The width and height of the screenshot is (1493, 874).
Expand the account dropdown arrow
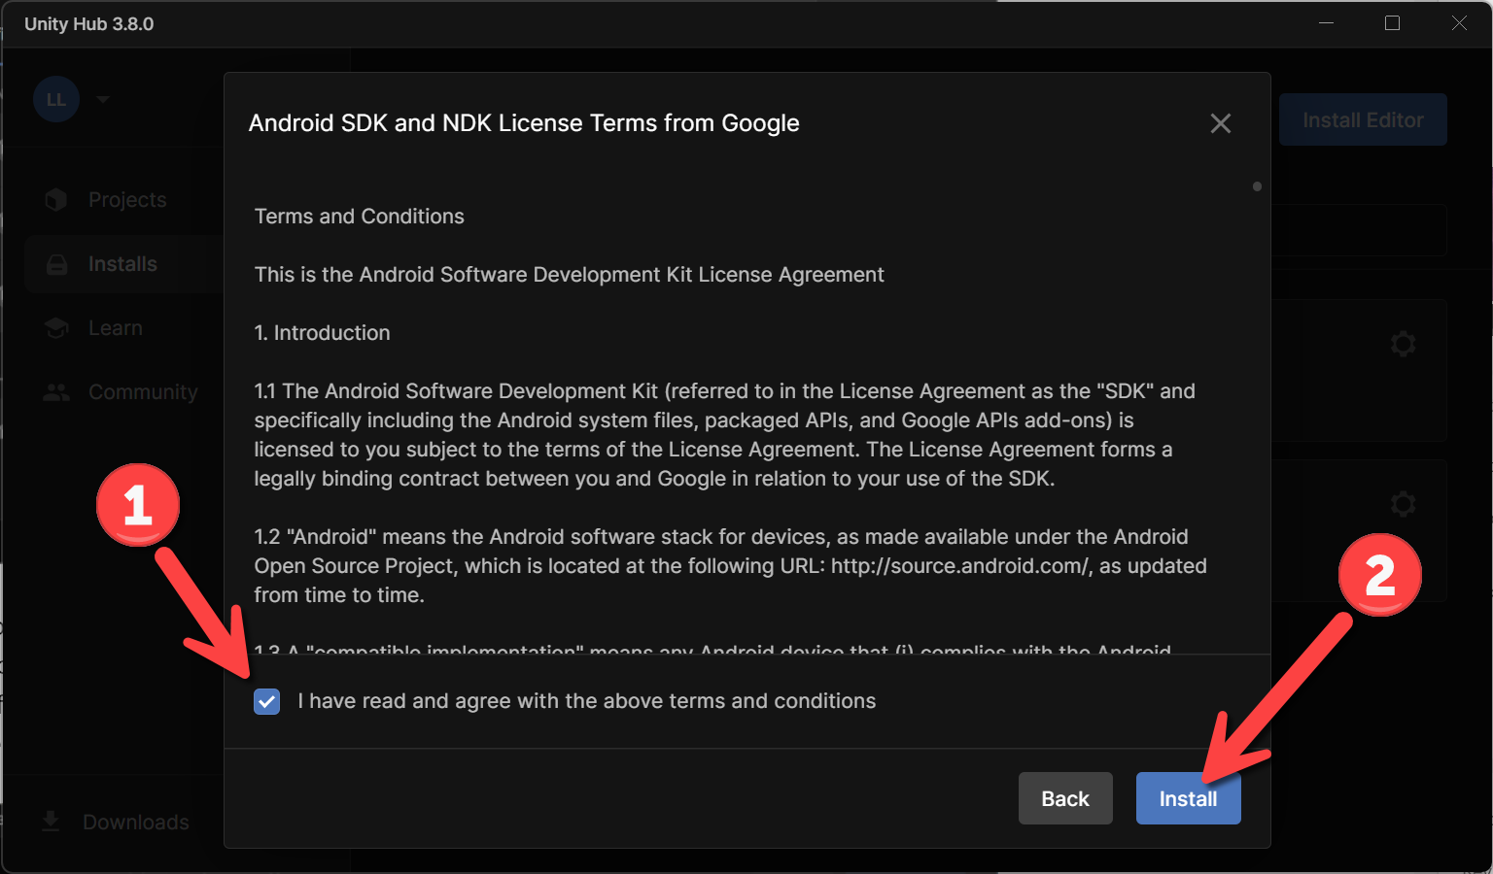point(103,99)
